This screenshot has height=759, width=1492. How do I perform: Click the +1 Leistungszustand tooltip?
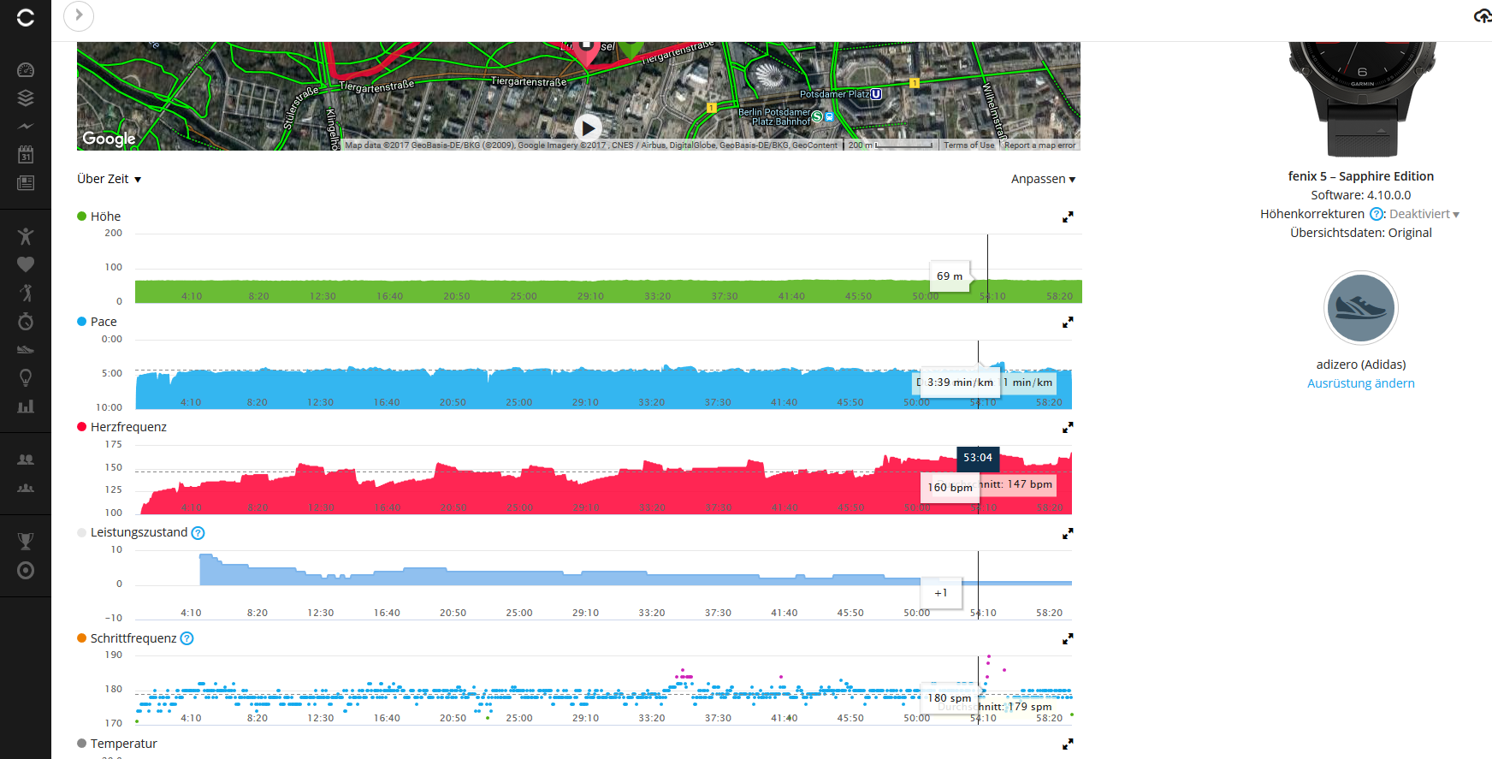point(941,593)
